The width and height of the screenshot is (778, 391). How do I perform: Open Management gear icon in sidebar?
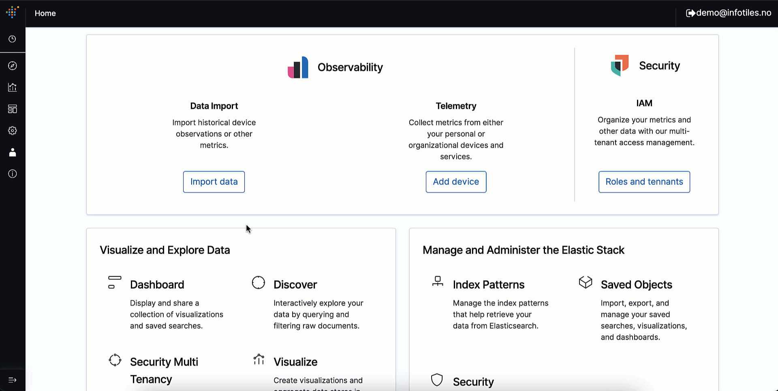coord(13,131)
